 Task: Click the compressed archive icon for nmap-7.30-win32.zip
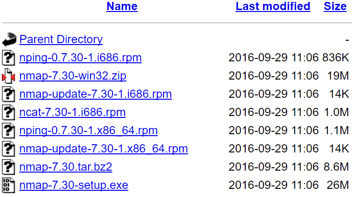pos(9,76)
